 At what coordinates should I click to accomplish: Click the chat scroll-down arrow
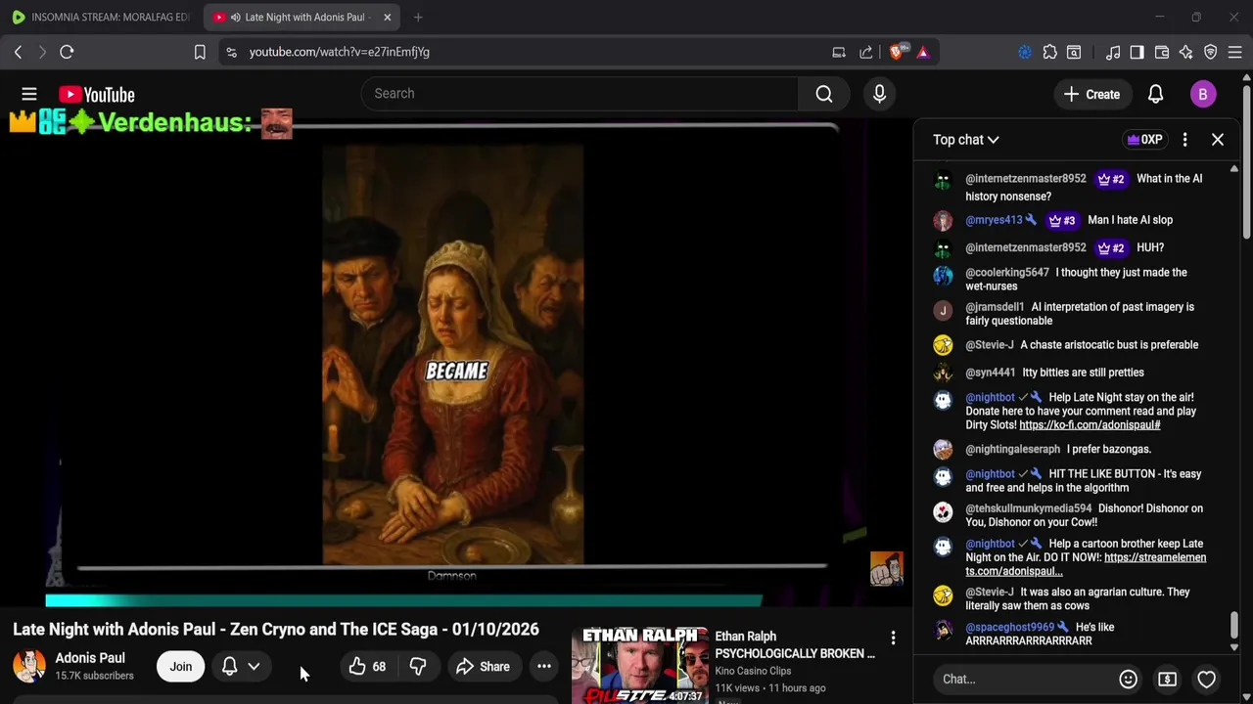coord(1233,647)
